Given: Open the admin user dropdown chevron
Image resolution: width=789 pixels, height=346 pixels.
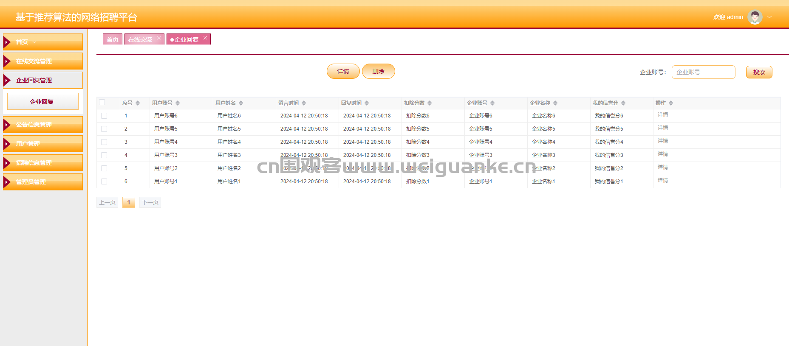Looking at the screenshot, I should pyautogui.click(x=769, y=17).
